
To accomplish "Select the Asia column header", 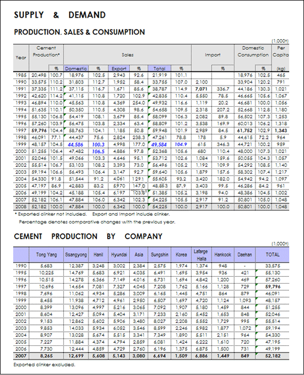I will coord(139,255).
